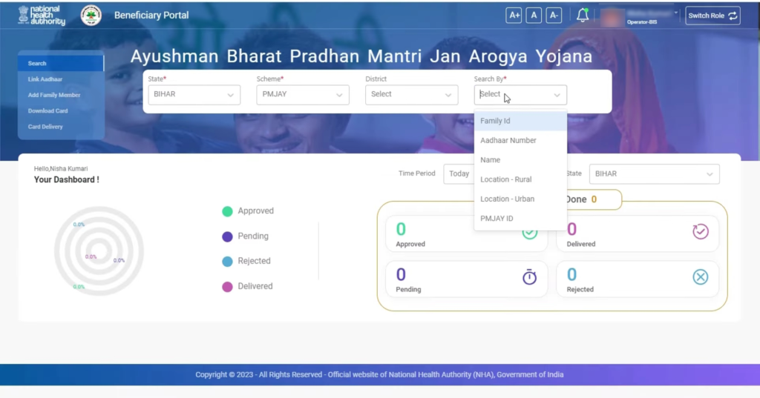
Task: Open the Operator-BIS user menu arrow
Action: click(675, 13)
